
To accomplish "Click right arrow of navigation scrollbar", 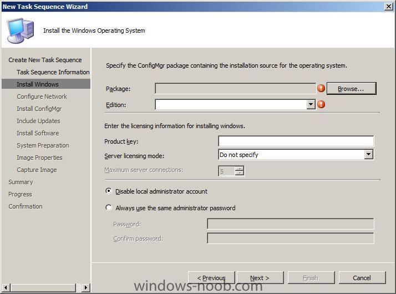I will pos(86,287).
